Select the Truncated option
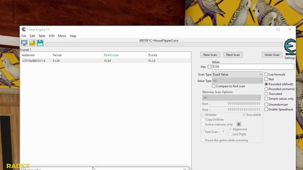303x170 pixels. pyautogui.click(x=266, y=93)
